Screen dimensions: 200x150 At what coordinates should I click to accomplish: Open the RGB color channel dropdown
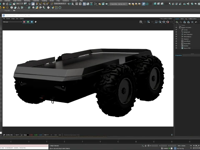pyautogui.click(x=12, y=22)
